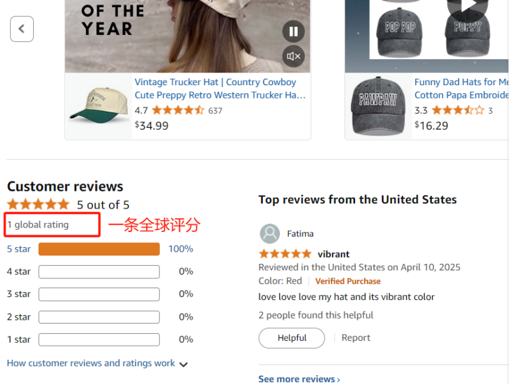The image size is (509, 384).
Task: Mark Fatima's review as Helpful
Action: click(291, 338)
